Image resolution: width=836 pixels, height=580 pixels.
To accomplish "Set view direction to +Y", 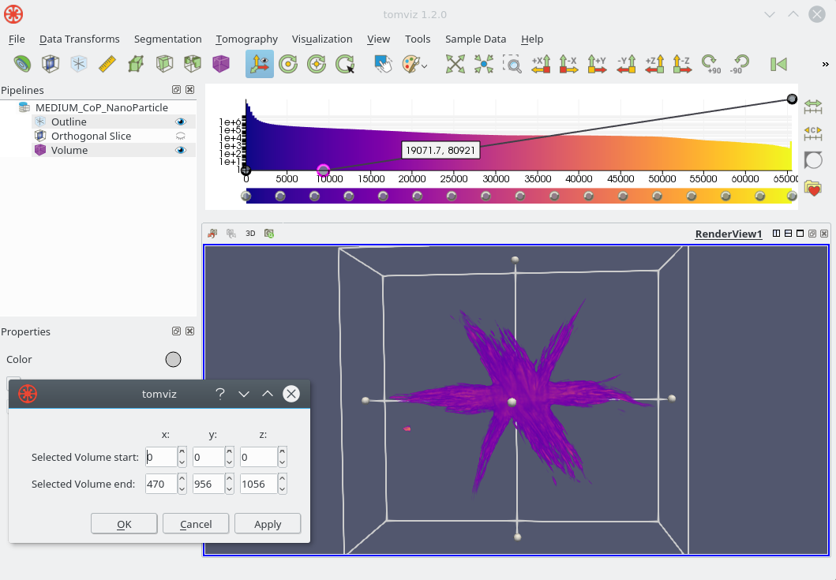I will [597, 64].
